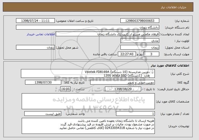Click the label اولویت نیاز
Image resolution: width=199 pixels, height=140 pixels.
tap(182, 41)
